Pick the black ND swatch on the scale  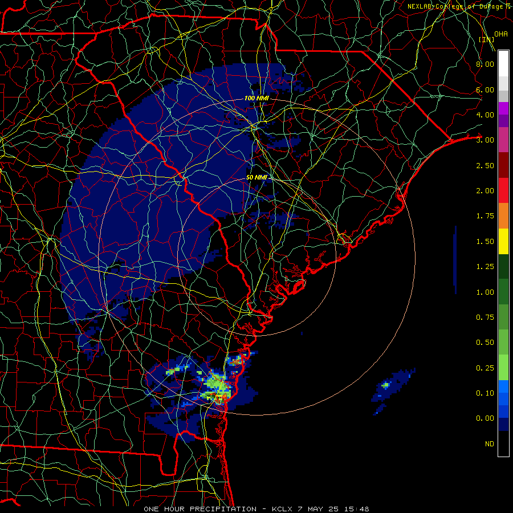tap(503, 443)
